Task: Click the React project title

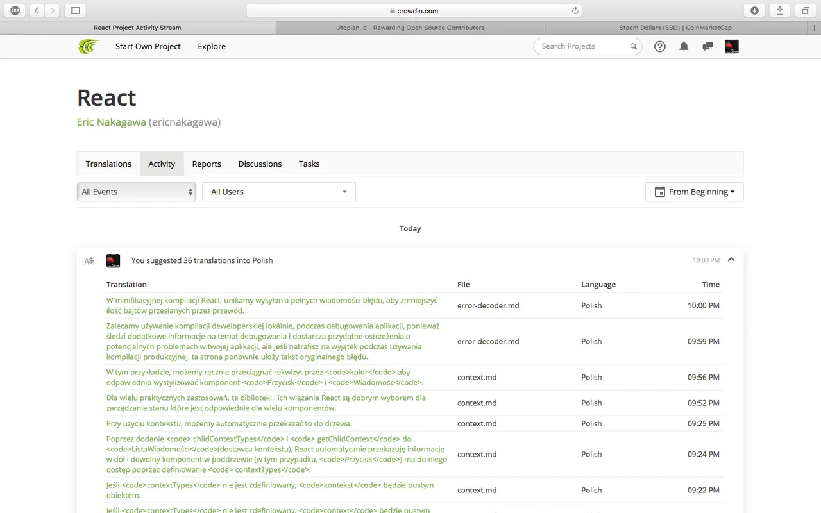Action: [106, 97]
